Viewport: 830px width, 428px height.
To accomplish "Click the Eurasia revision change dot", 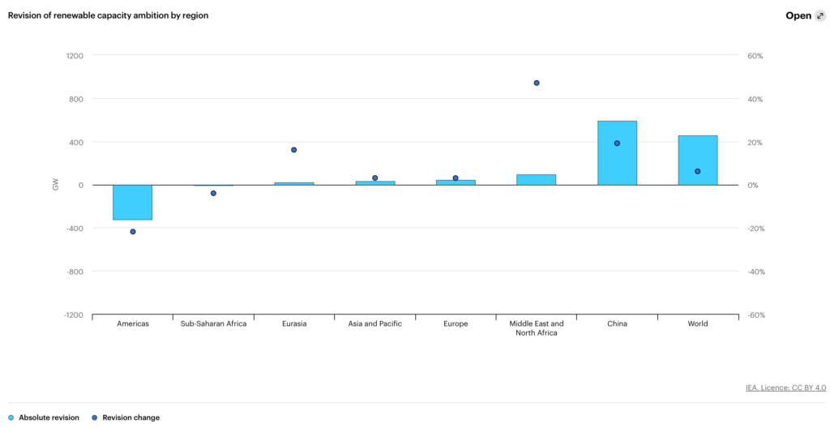I will point(293,150).
